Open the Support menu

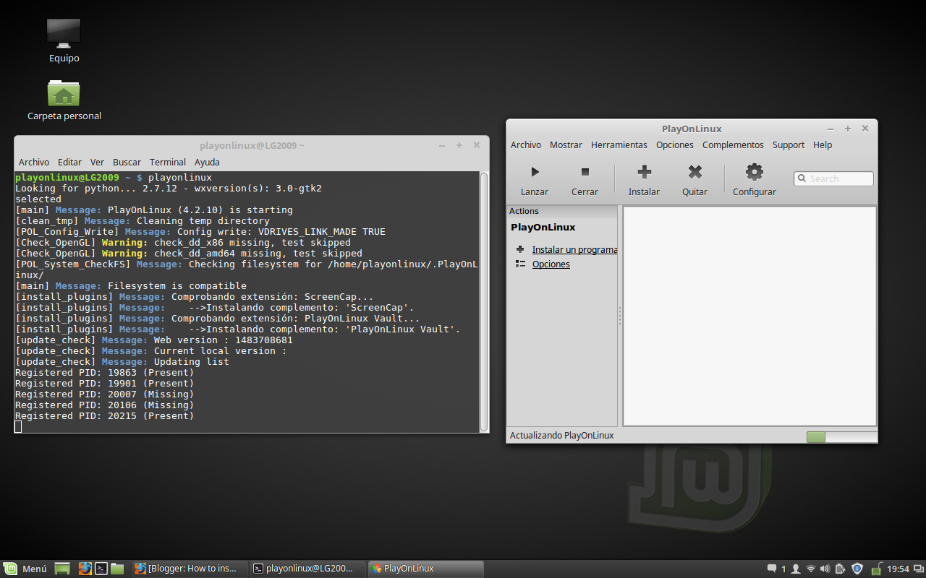[789, 144]
